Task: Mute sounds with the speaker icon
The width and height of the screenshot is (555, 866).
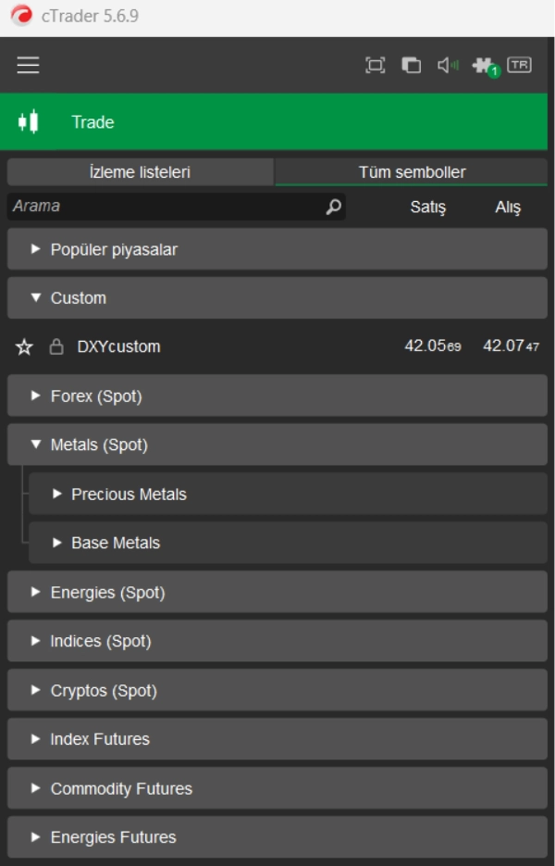Action: [x=448, y=65]
